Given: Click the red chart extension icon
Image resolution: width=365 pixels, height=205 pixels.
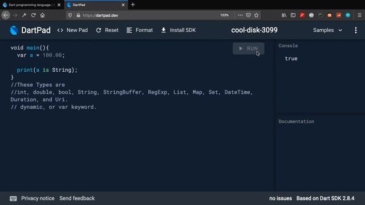Looking at the screenshot, I should 339,15.
